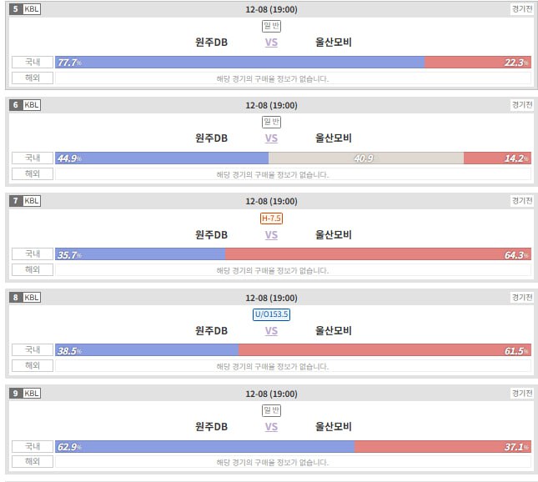Click 울산모비 team name in match 7
This screenshot has height=482, width=538.
[x=334, y=234]
